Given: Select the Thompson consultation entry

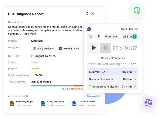Looking at the screenshot, I should (113, 86).
